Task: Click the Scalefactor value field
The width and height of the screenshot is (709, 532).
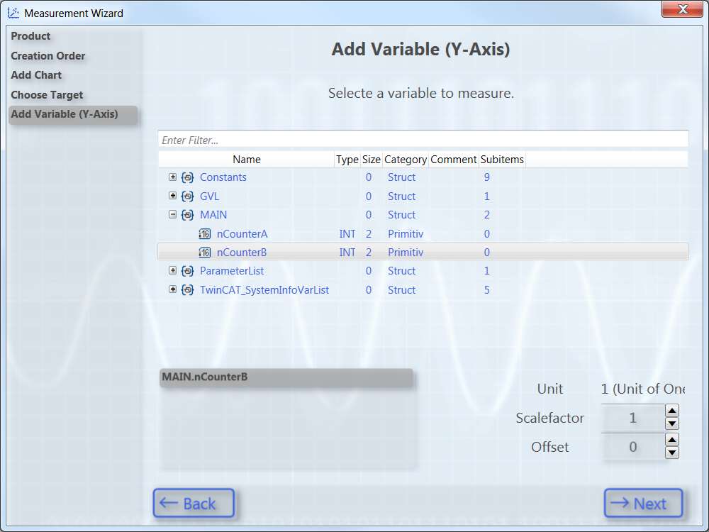Action: (x=633, y=418)
